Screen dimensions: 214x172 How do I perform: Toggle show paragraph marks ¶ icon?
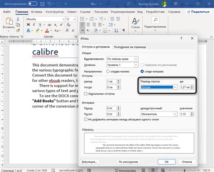click(124, 31)
